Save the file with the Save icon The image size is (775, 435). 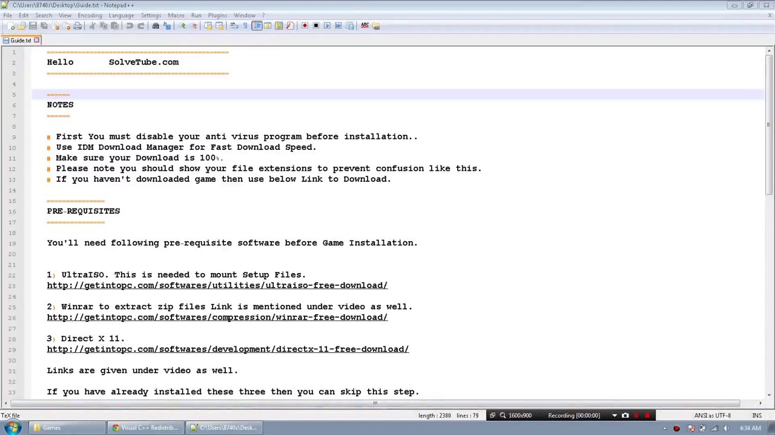[33, 26]
